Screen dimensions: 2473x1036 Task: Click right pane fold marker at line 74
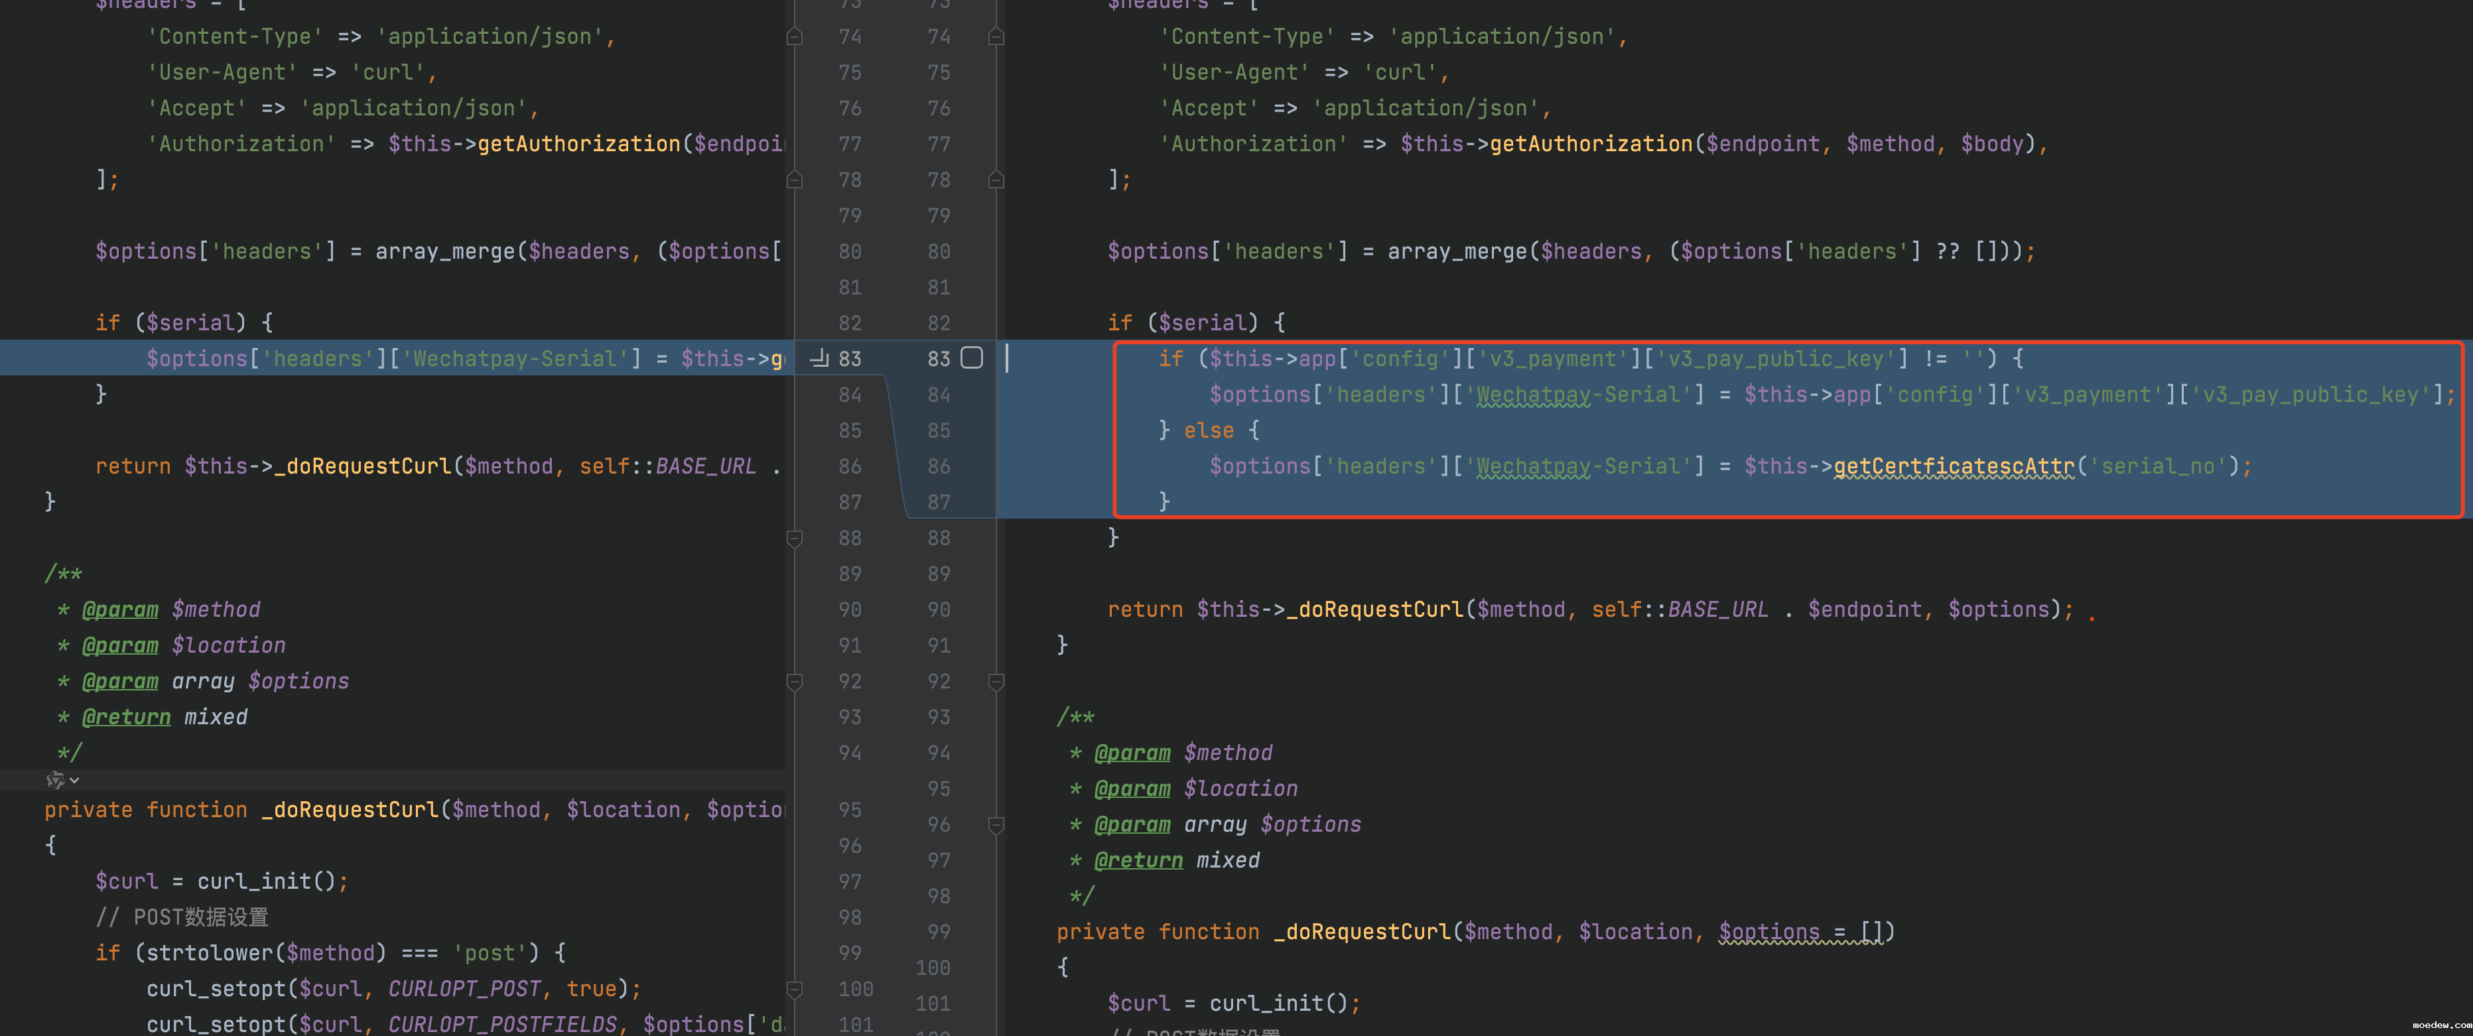tap(996, 36)
